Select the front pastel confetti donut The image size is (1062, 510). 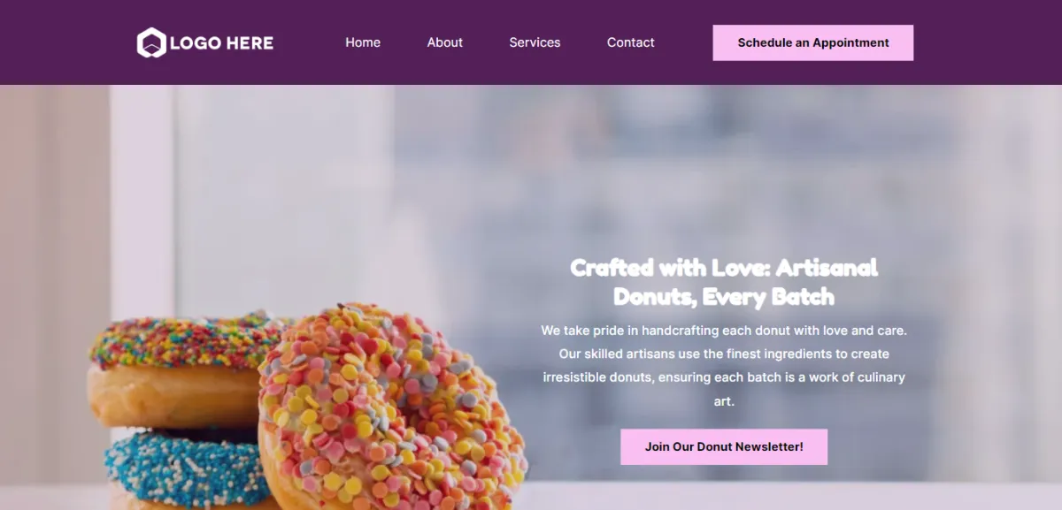392,407
